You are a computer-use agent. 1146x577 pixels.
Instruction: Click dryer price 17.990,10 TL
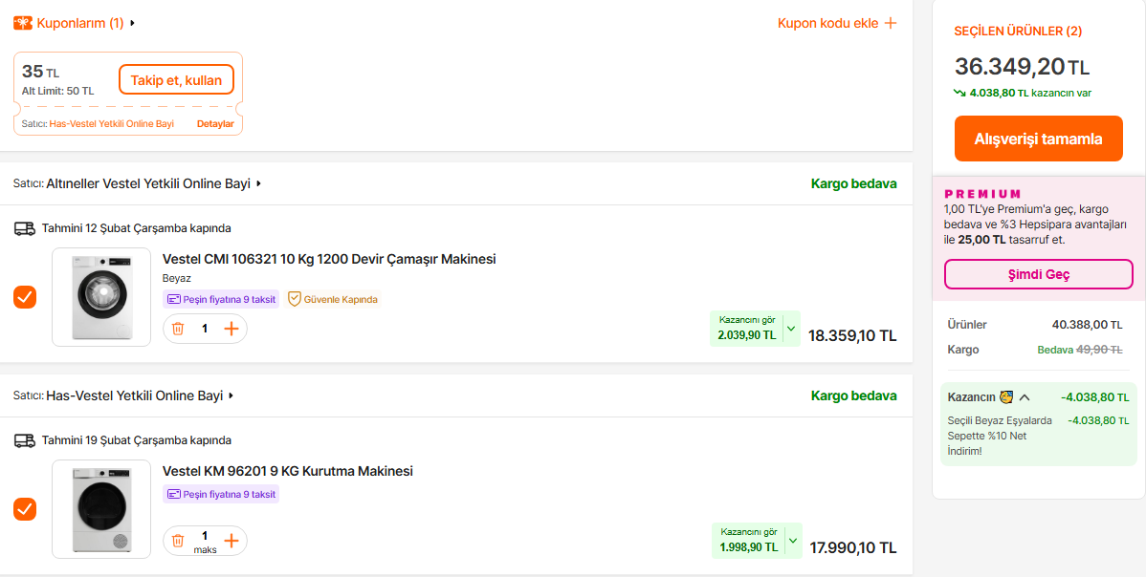(x=853, y=547)
